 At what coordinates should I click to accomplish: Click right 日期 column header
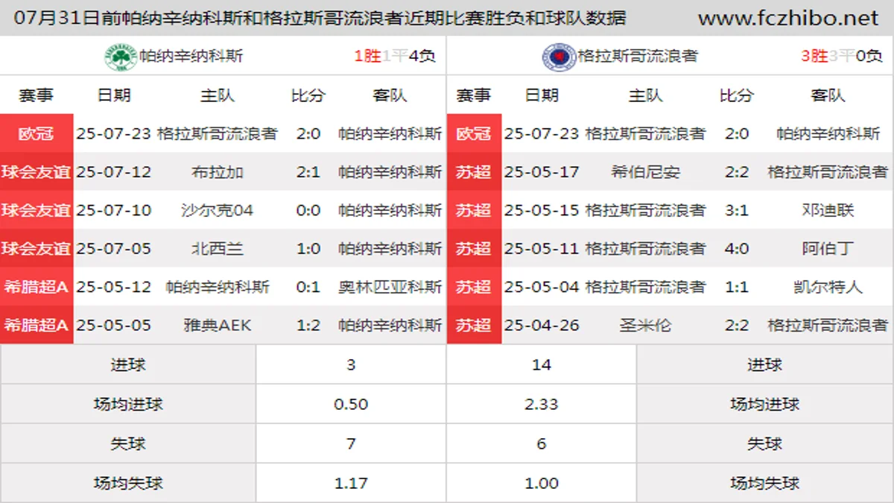pos(542,95)
